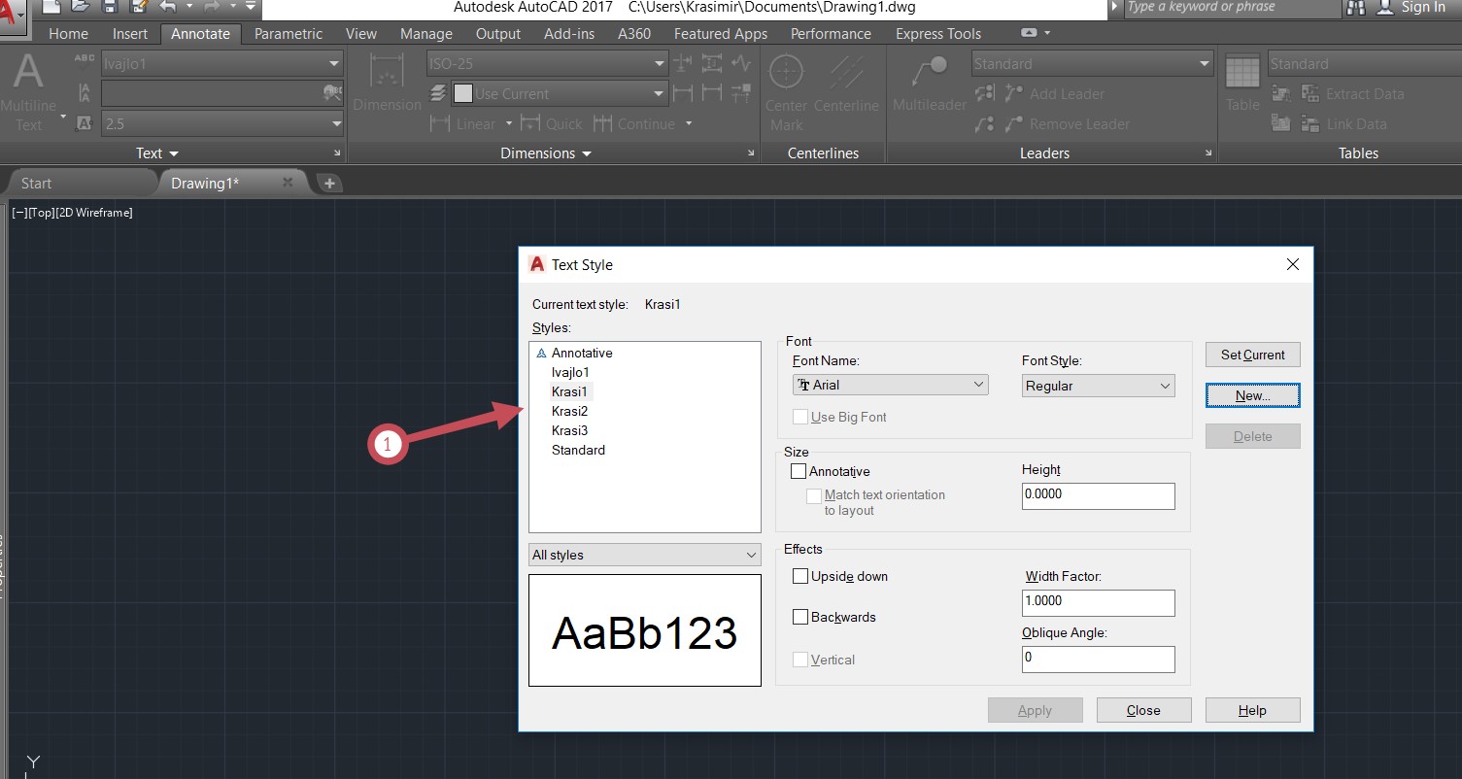The width and height of the screenshot is (1462, 779).
Task: Click the binoculars search icon
Action: coord(1355,8)
